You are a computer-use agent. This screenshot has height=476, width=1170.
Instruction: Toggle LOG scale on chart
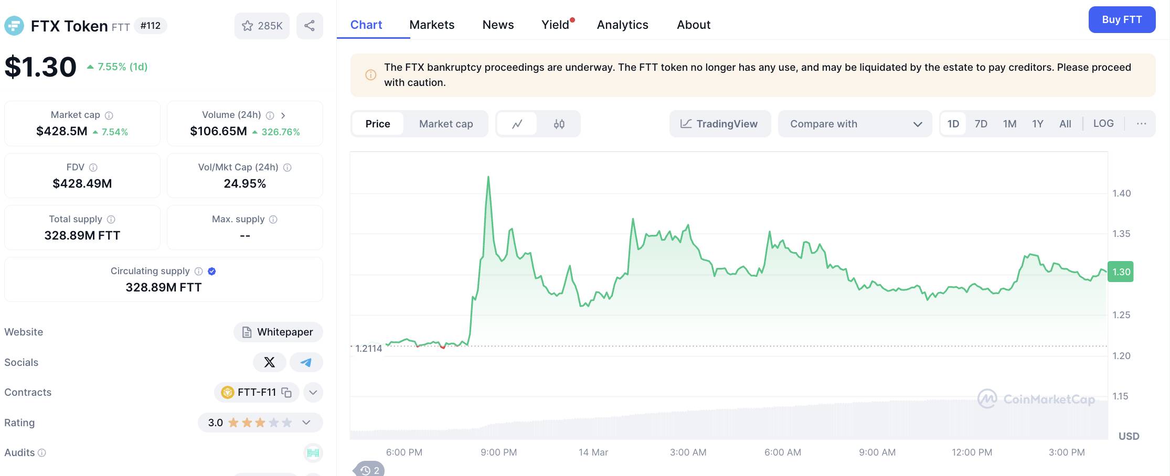tap(1103, 124)
